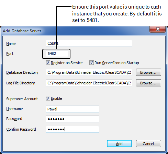168x154 pixels.
Task: Click into the Database Directory path field
Action: (x=89, y=72)
